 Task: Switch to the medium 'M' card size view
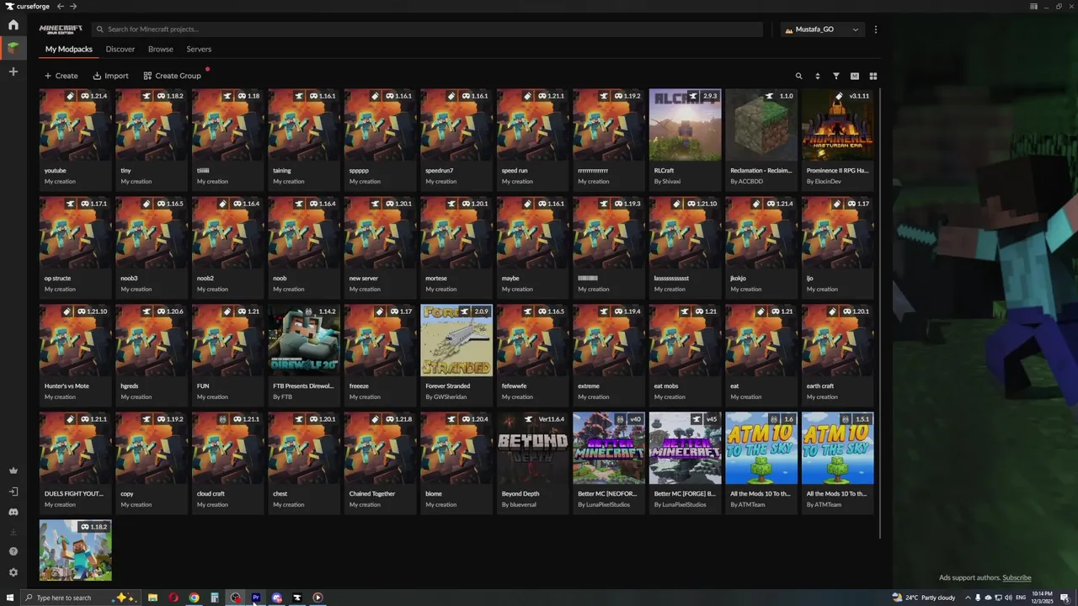854,76
